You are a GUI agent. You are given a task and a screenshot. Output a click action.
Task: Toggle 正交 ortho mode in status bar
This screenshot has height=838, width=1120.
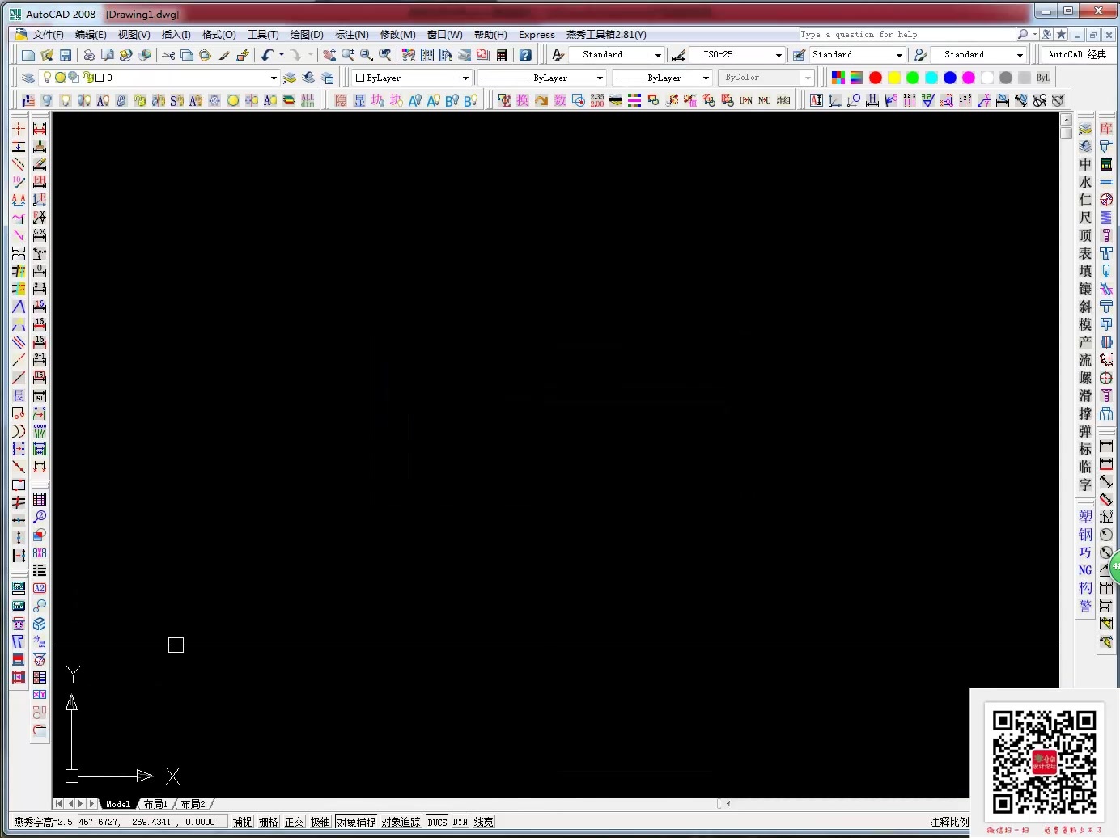(x=295, y=822)
